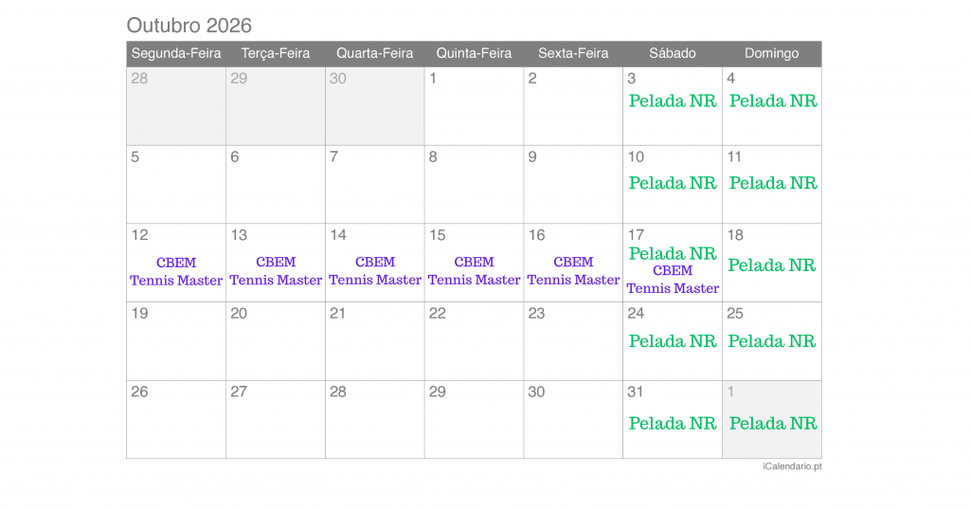Open Pelada NR event on October 18
Image resolution: width=970 pixels, height=510 pixels.
point(771,265)
